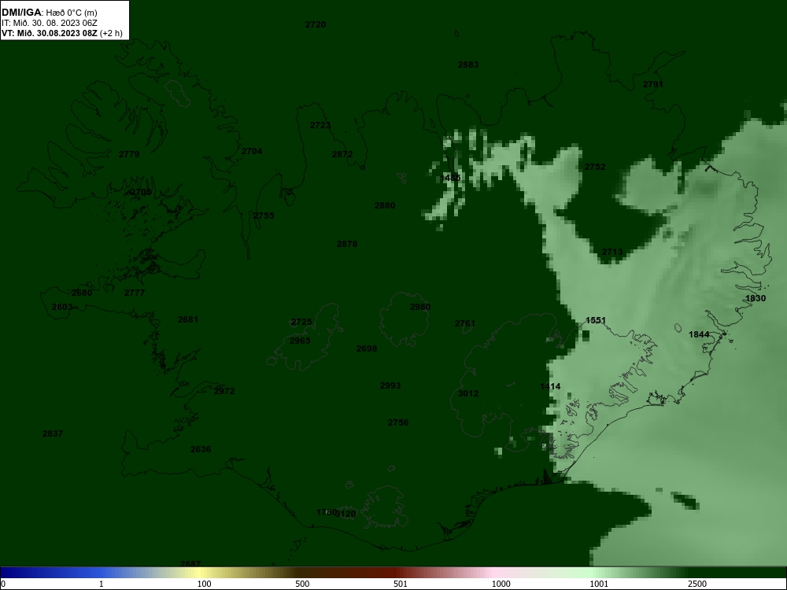This screenshot has width=787, height=590.
Task: Click the legend label 500
Action: [302, 584]
